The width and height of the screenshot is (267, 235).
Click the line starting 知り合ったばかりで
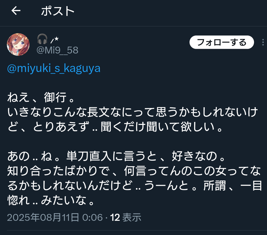[x=134, y=171]
